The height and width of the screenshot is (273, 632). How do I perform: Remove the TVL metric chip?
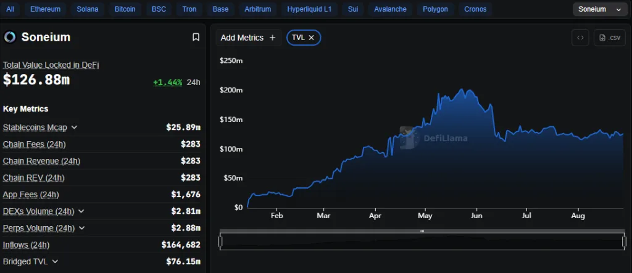(x=311, y=38)
